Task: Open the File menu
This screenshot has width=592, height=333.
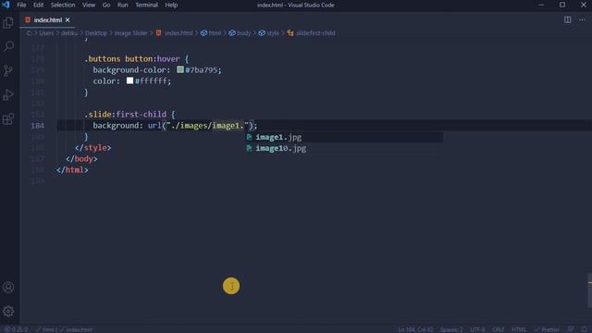Action: tap(21, 5)
